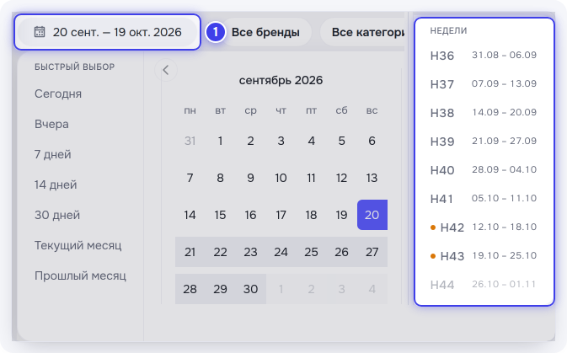Select September day 13
Viewport: 567px width, 353px height.
click(x=372, y=178)
